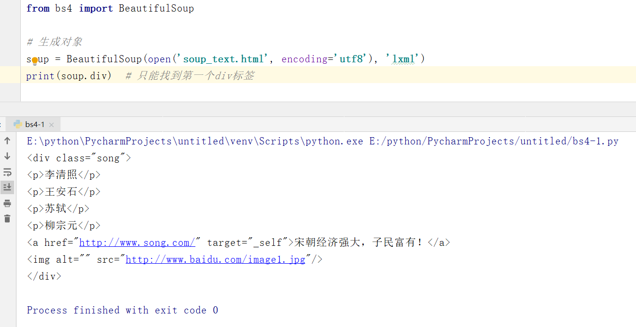Click 'soup_text.html' filename in the code

pos(223,59)
